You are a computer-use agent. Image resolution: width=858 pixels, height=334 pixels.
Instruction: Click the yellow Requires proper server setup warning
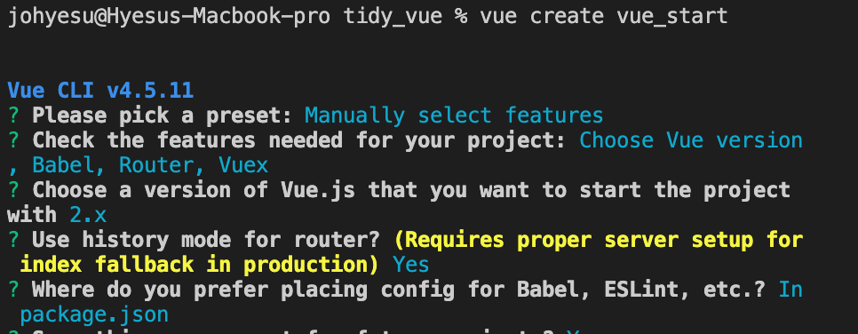pyautogui.click(x=598, y=240)
